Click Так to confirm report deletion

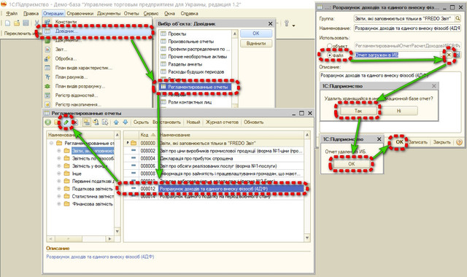[x=358, y=111]
